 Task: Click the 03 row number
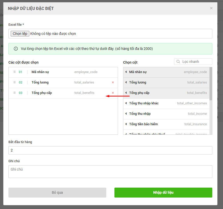21,93
